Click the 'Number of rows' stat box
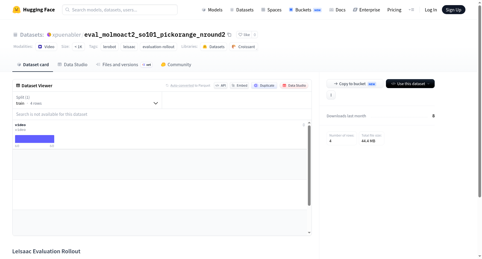This screenshot has width=482, height=259. [342, 138]
